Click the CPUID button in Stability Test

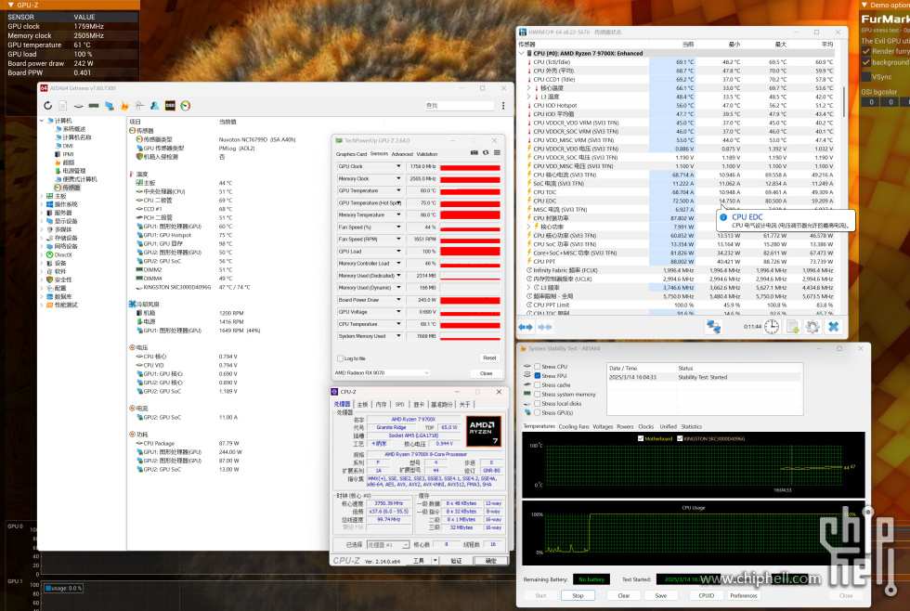click(x=707, y=595)
